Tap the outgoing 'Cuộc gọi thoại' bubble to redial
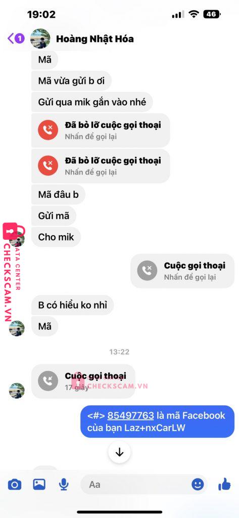The height and width of the screenshot is (518, 239). click(182, 271)
